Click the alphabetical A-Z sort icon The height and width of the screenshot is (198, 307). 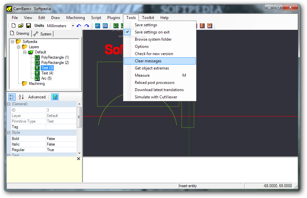click(x=21, y=97)
